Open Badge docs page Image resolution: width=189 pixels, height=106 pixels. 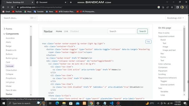[9, 46]
